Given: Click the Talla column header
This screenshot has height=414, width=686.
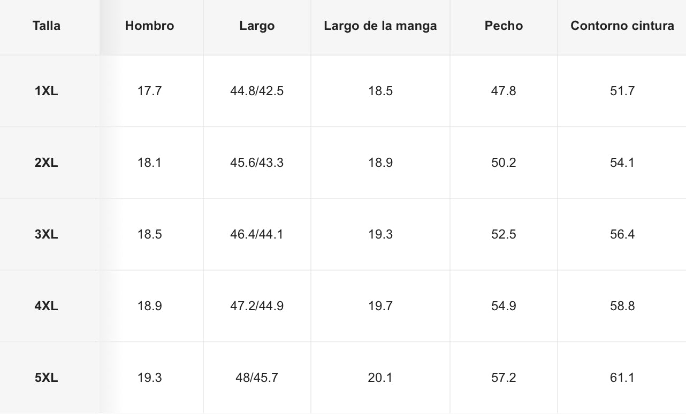Looking at the screenshot, I should pyautogui.click(x=47, y=26).
